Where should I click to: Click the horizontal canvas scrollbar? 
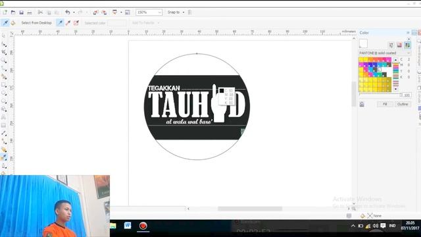(250, 209)
